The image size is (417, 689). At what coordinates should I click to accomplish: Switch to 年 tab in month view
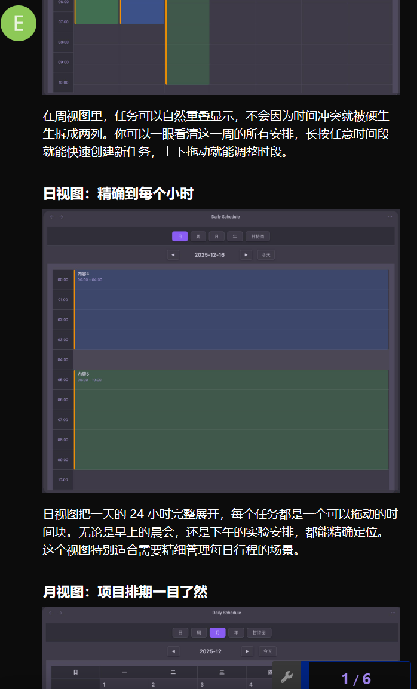click(236, 633)
